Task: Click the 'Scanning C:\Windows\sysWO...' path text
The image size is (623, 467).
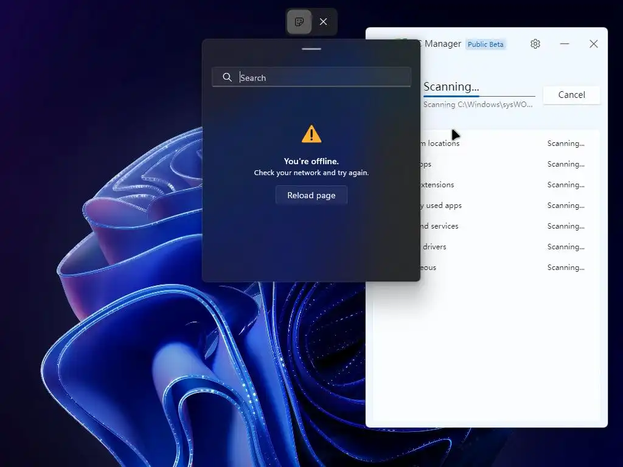Action: pos(478,105)
